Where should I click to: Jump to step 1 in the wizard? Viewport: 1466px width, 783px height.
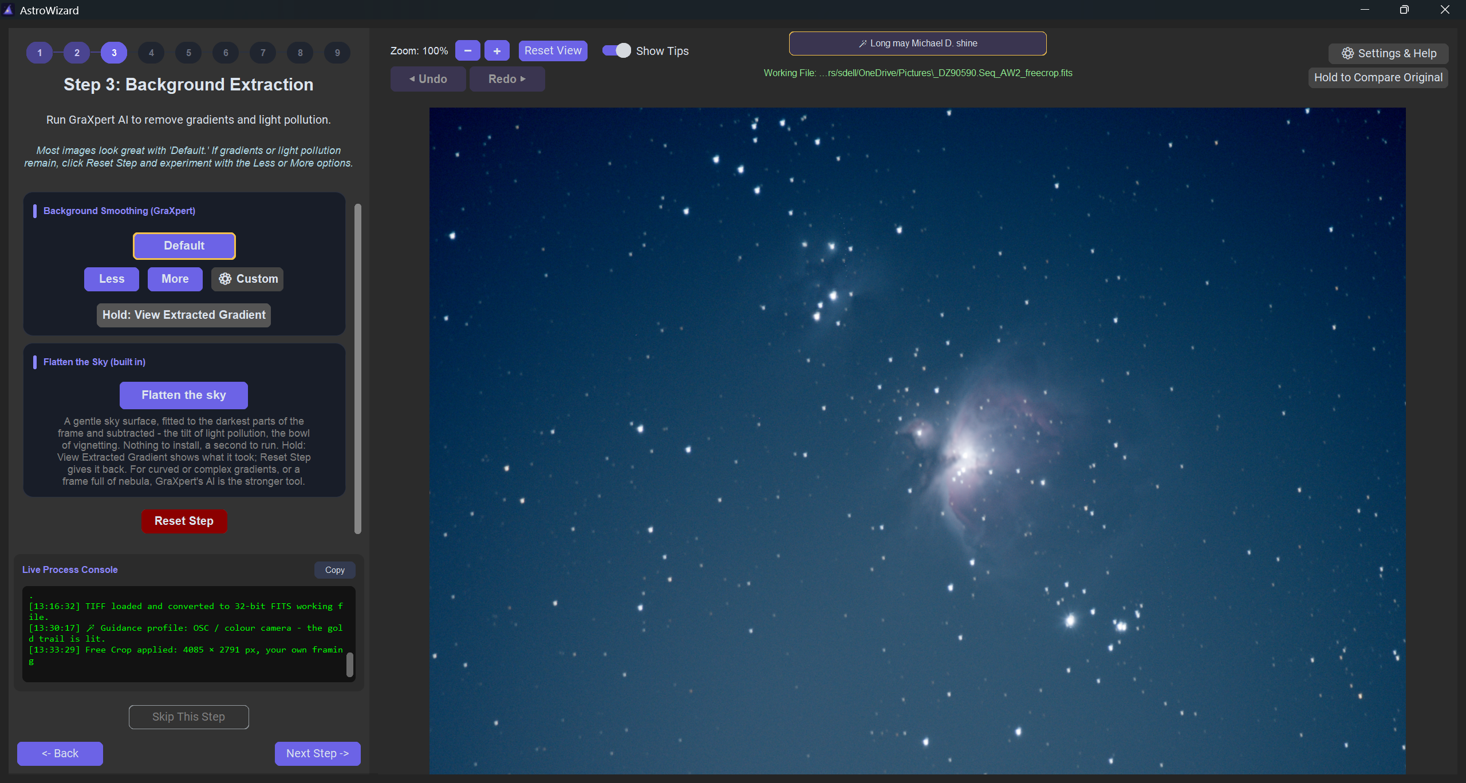40,53
